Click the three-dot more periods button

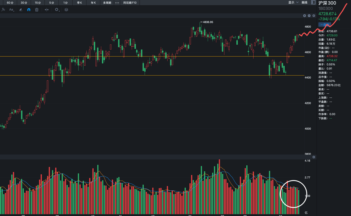[117, 3]
